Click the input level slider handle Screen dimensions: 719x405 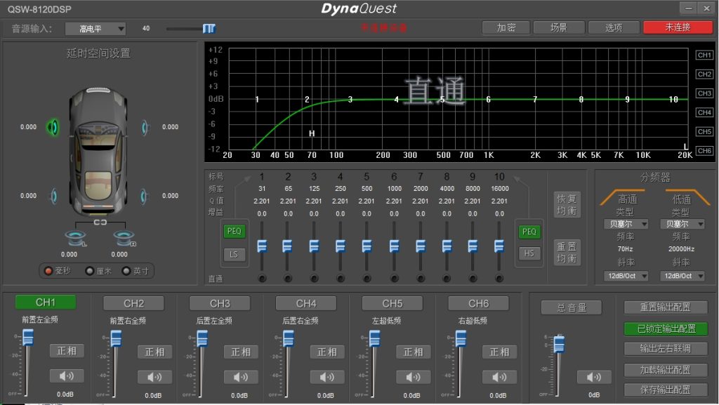(x=209, y=28)
